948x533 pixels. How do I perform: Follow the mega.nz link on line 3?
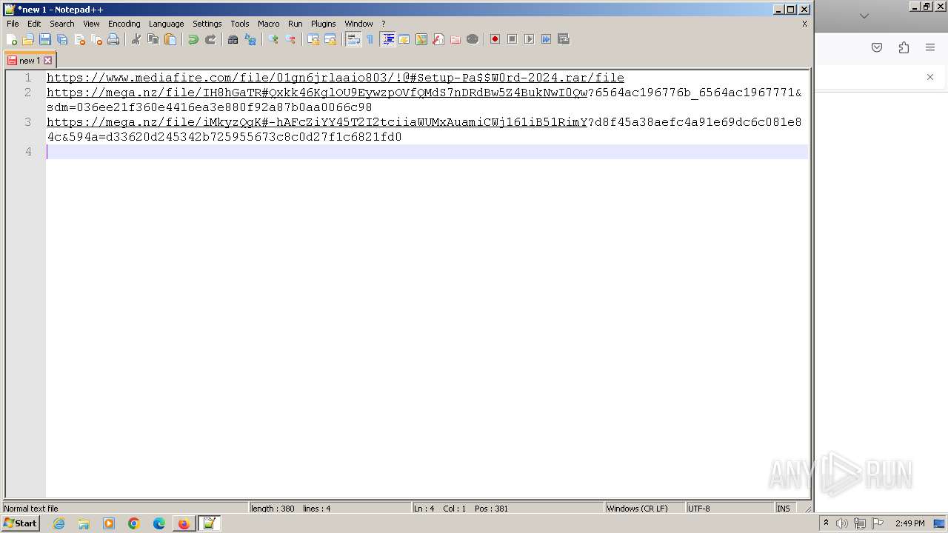tap(317, 122)
